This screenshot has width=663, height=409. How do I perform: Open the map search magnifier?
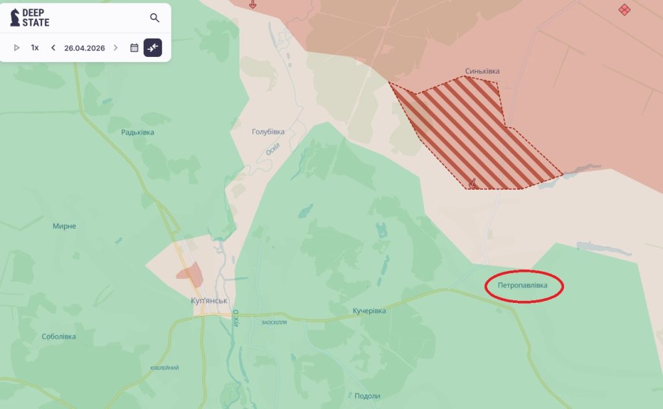(155, 17)
